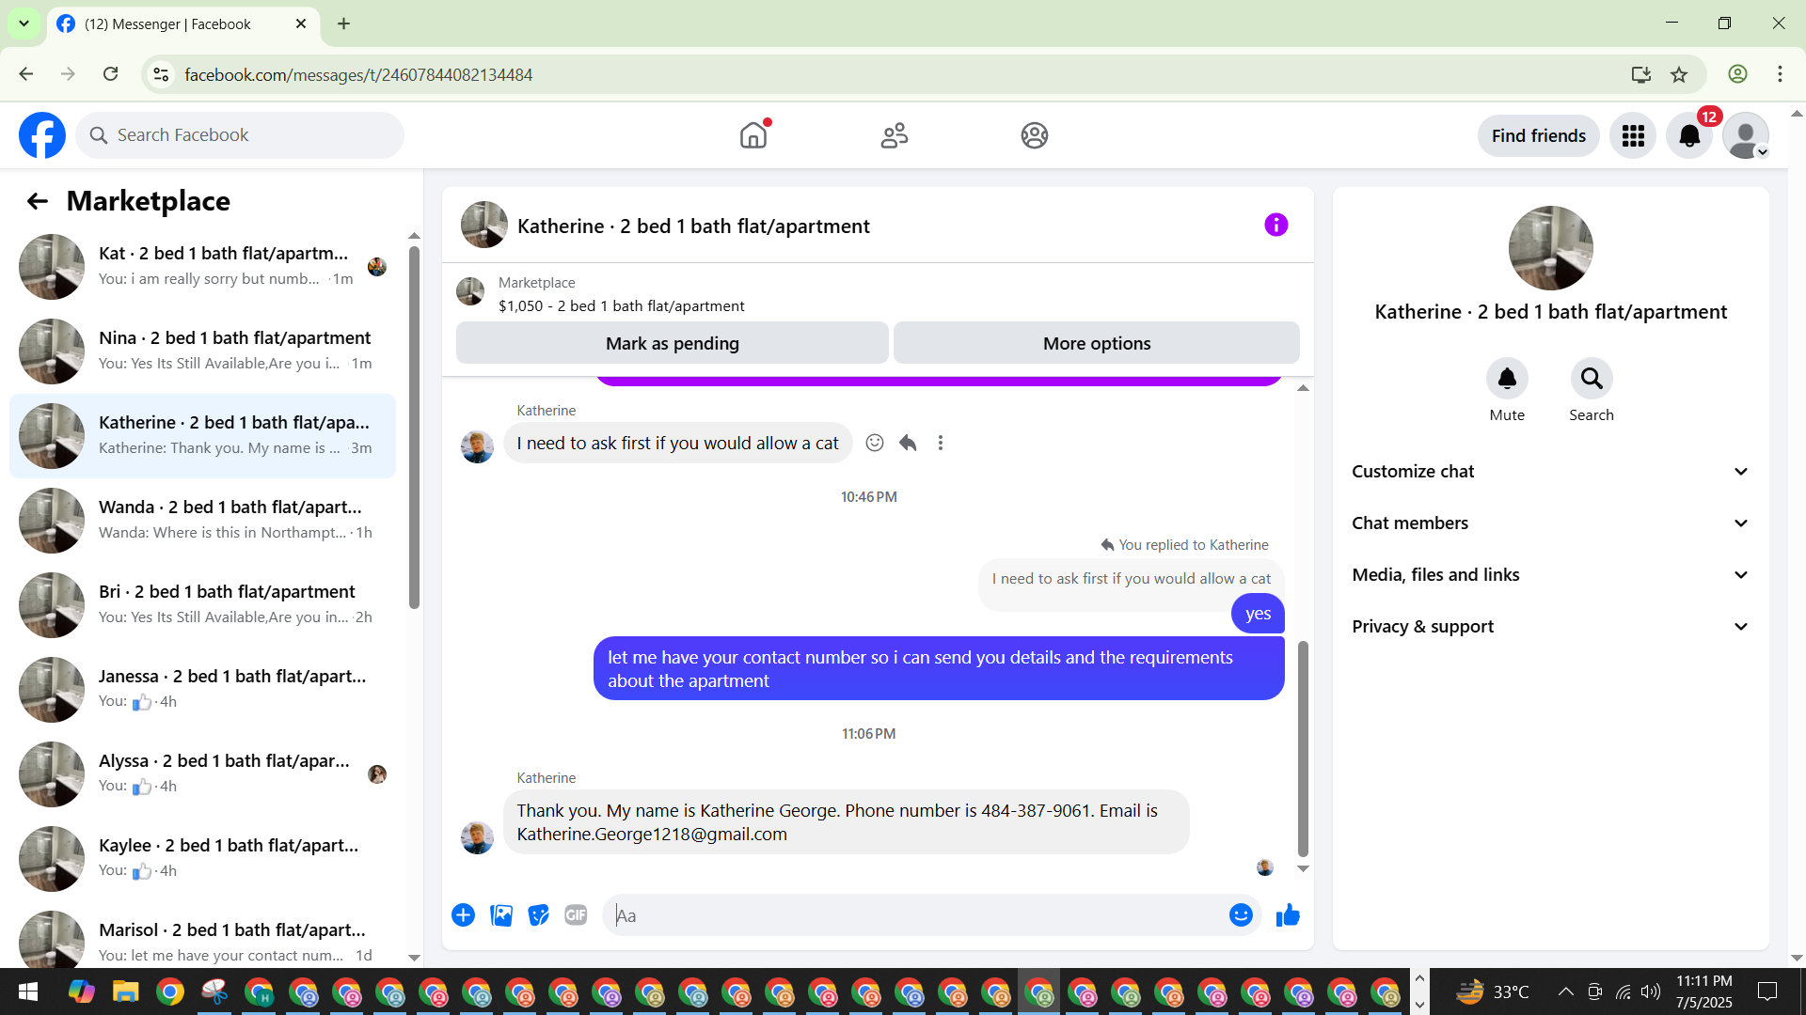Click Mark as pending button
This screenshot has height=1015, width=1806.
[x=672, y=343]
